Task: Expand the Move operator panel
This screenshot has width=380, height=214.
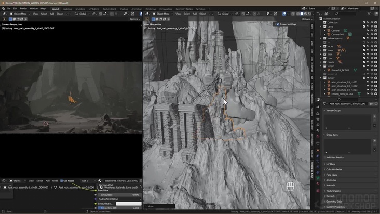Action: pos(159,206)
